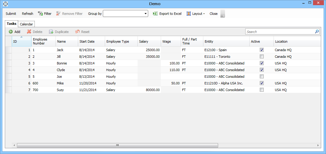Screen dimensions: 326x154
Task: Click the app icon in title bar
Action: coord(5,4)
